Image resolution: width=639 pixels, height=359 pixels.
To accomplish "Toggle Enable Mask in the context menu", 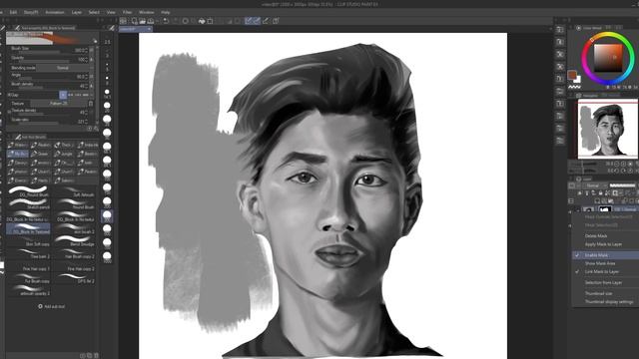I will click(606, 255).
